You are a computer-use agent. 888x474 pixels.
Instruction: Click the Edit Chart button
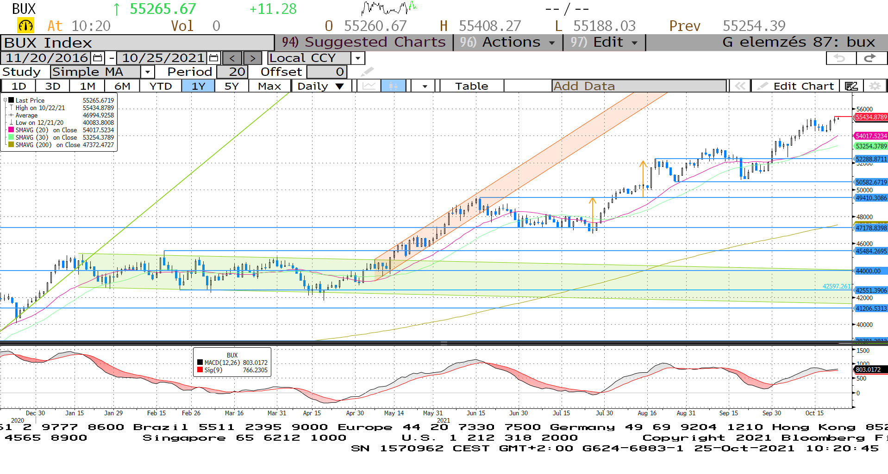point(795,86)
